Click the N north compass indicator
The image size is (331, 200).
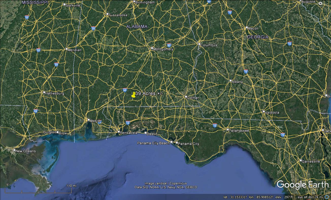(320, 4)
